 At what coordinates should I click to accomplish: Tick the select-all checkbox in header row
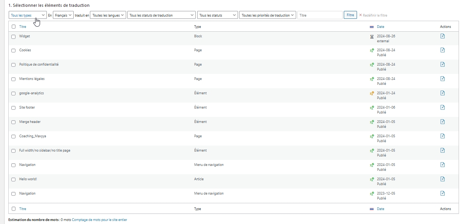14,27
